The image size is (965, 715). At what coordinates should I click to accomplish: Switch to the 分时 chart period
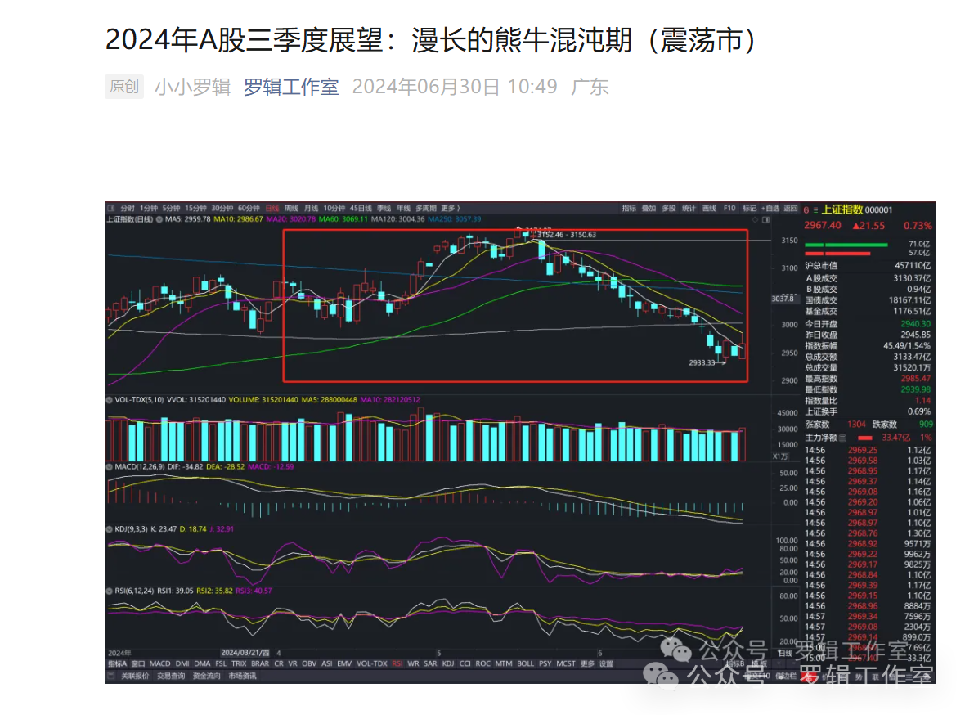[x=128, y=208]
